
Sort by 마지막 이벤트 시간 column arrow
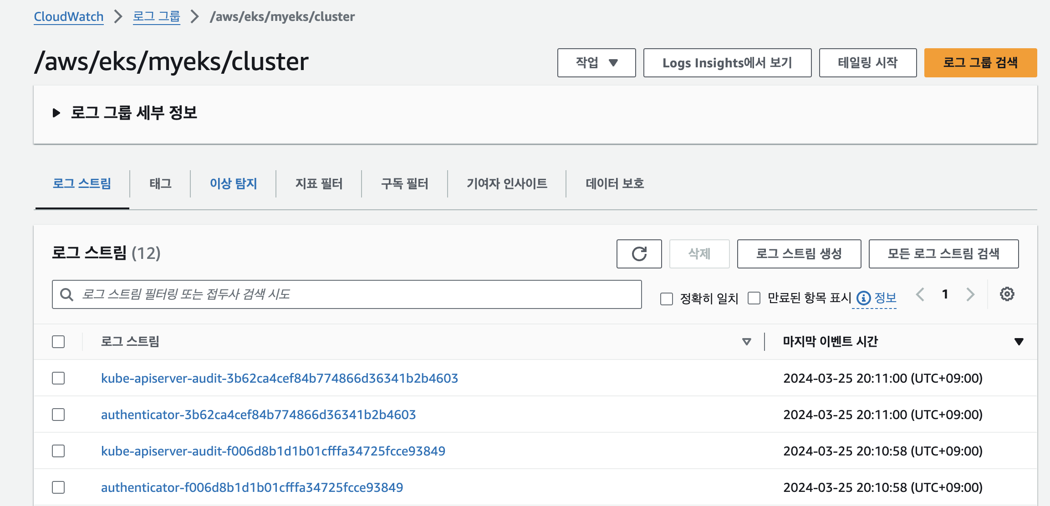point(1019,342)
